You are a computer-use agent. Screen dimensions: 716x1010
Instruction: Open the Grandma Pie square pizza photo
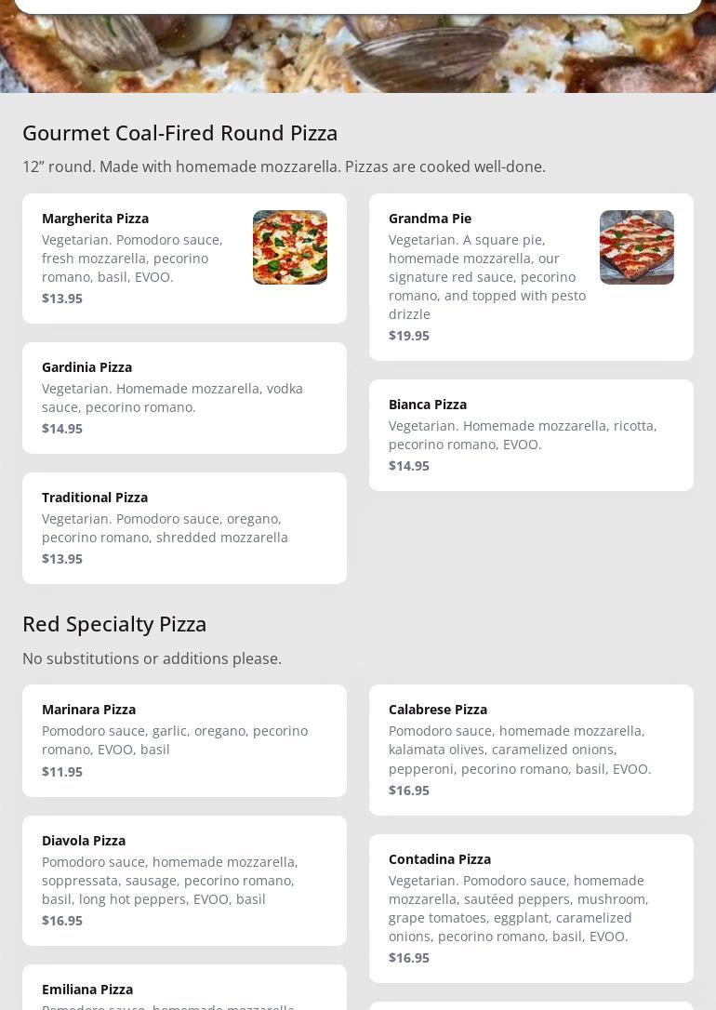(637, 247)
